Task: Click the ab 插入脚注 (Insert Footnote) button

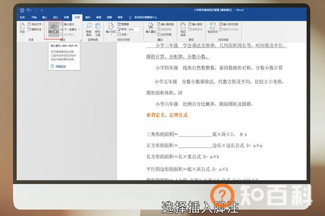Action: click(54, 29)
